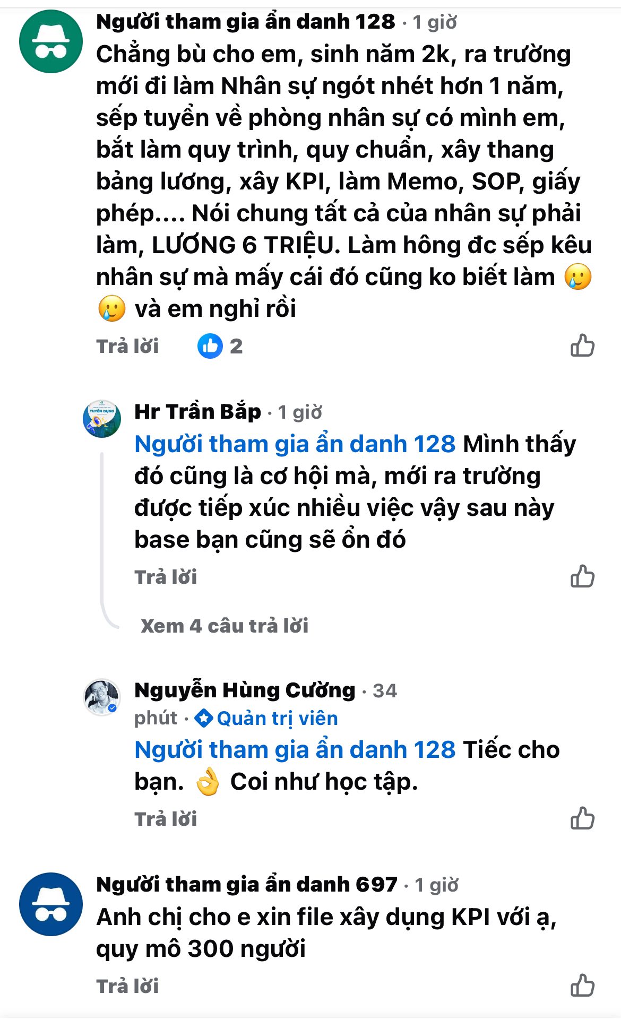Screen dimensions: 621x1020
Task: Open anonymous participant 128's green avatar
Action: point(51,41)
